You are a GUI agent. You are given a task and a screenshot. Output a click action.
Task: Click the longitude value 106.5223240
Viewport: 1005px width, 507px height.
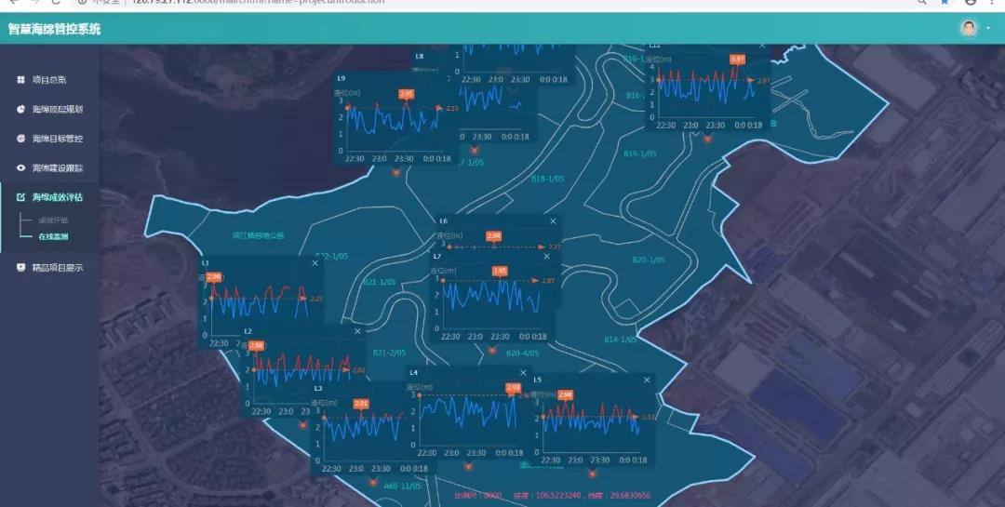tap(559, 496)
